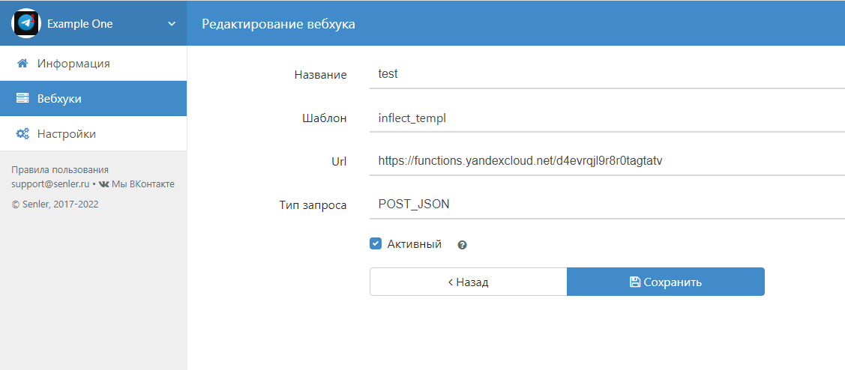Expand the project switcher chevron
Image resolution: width=845 pixels, height=370 pixels.
[172, 24]
